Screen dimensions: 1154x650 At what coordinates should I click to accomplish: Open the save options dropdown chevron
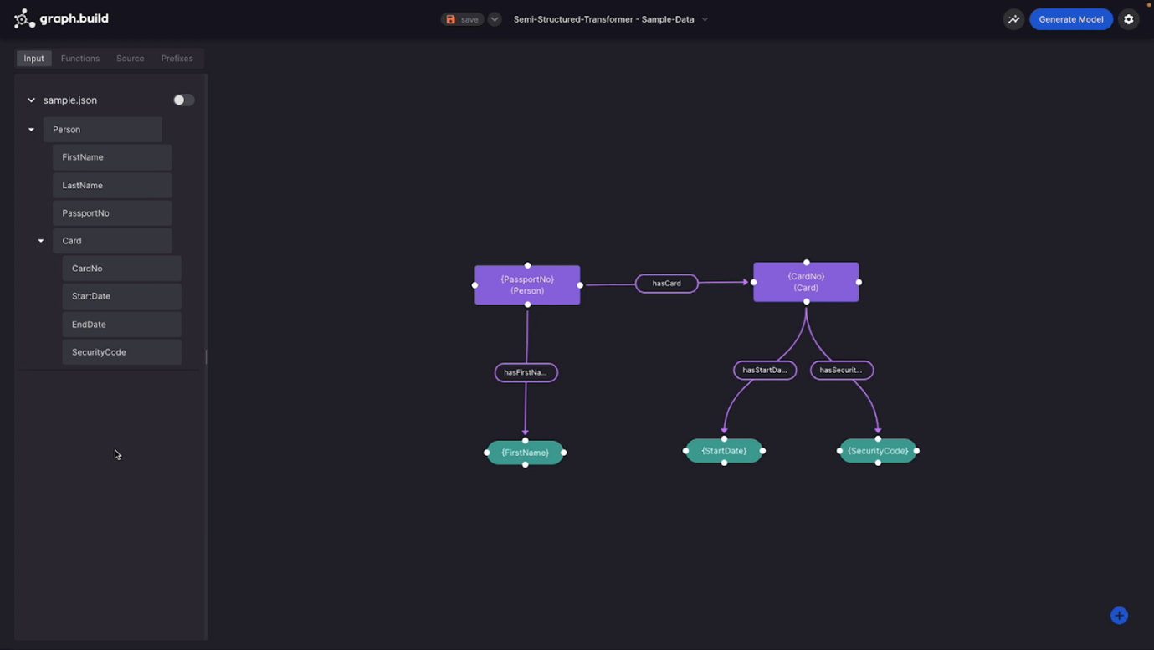(494, 18)
